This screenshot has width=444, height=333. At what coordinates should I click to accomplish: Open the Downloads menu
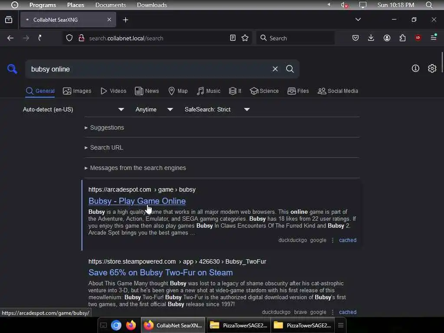[152, 5]
